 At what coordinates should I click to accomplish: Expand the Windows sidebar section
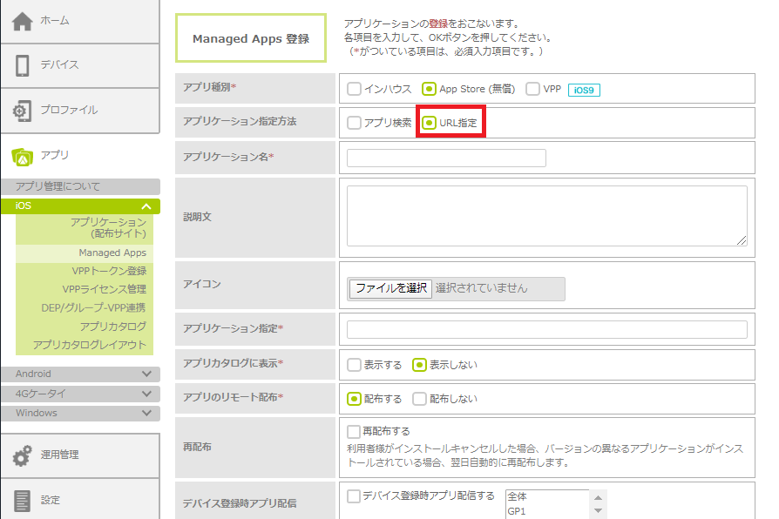coord(146,413)
